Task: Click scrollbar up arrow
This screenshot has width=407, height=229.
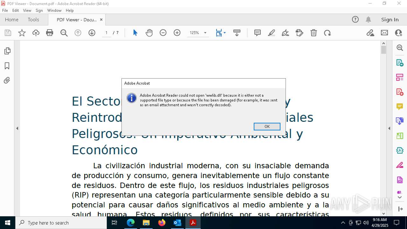Action: pos(383,43)
